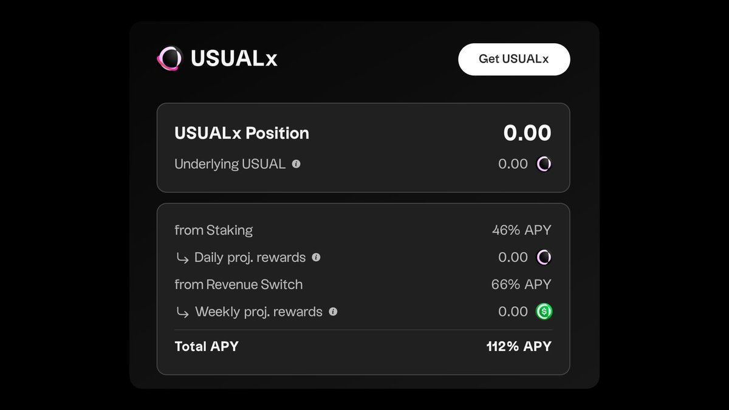This screenshot has width=729, height=410.
Task: Click green dollar token icon in Weekly rewards
Action: point(544,312)
